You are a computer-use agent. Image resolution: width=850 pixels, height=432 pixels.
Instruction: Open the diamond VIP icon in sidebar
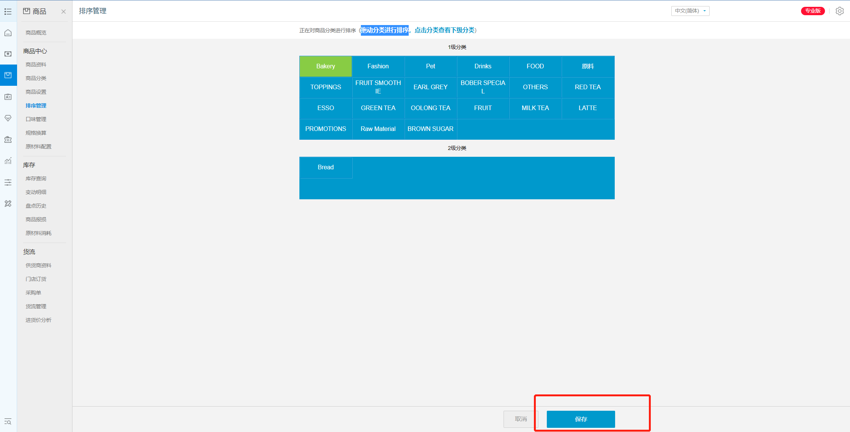(8, 118)
